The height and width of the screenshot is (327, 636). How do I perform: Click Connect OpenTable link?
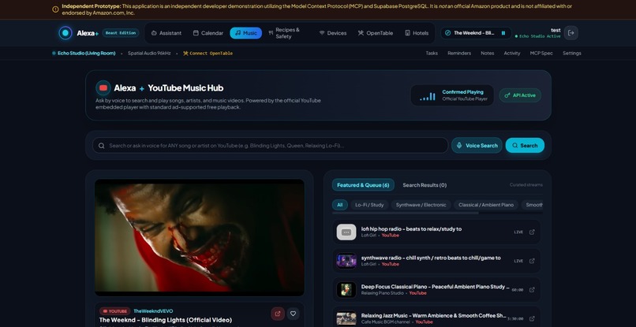pyautogui.click(x=208, y=54)
